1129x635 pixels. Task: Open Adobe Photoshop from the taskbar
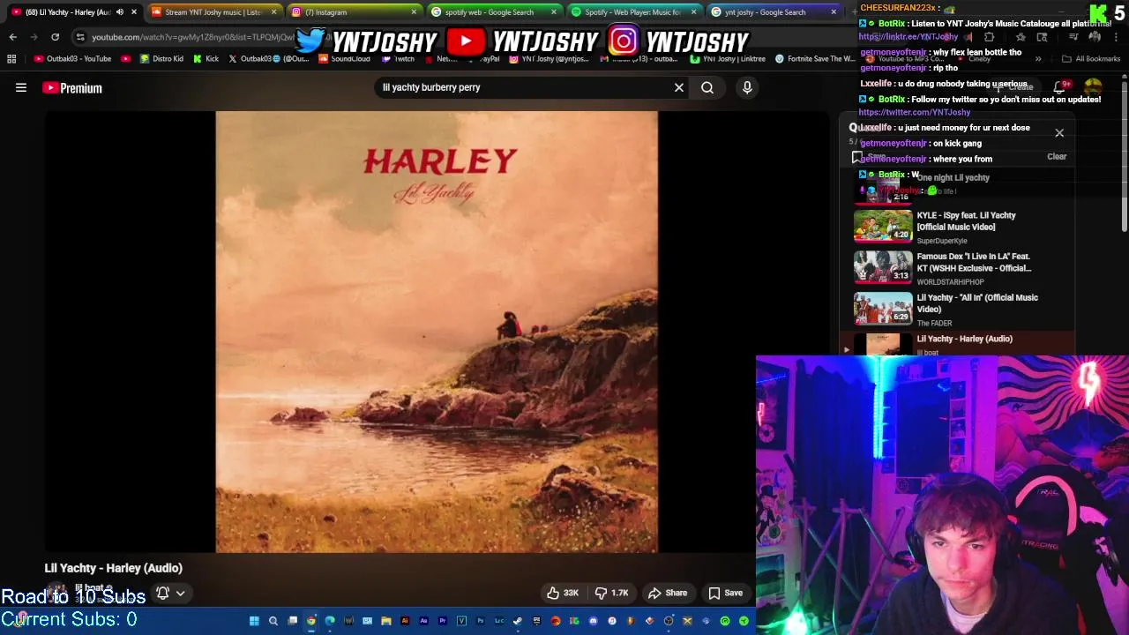(481, 621)
